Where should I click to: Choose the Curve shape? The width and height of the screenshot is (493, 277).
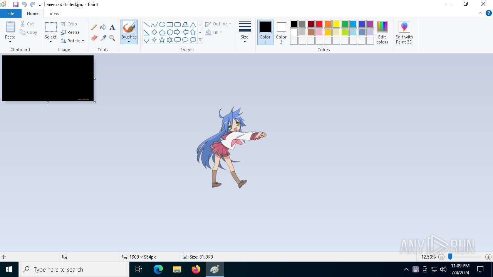coord(154,25)
